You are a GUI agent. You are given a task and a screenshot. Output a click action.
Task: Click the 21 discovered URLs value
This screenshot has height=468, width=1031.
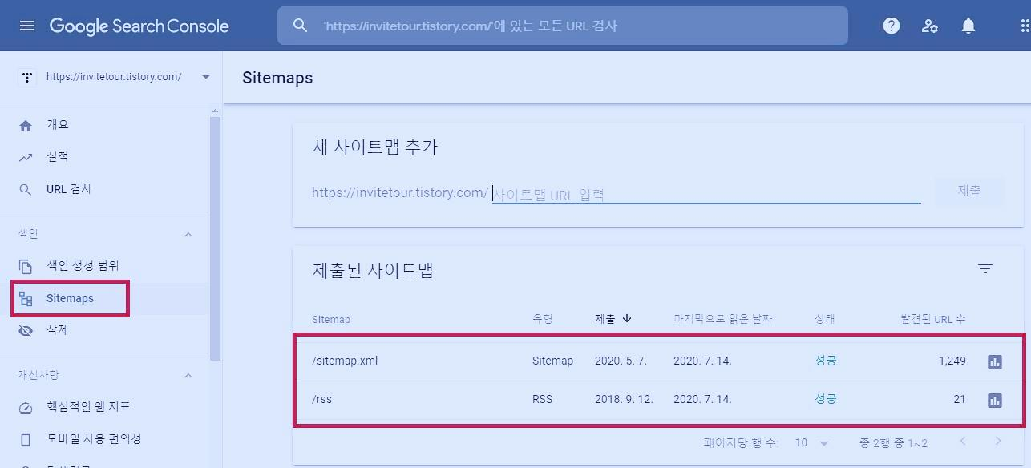[960, 400]
